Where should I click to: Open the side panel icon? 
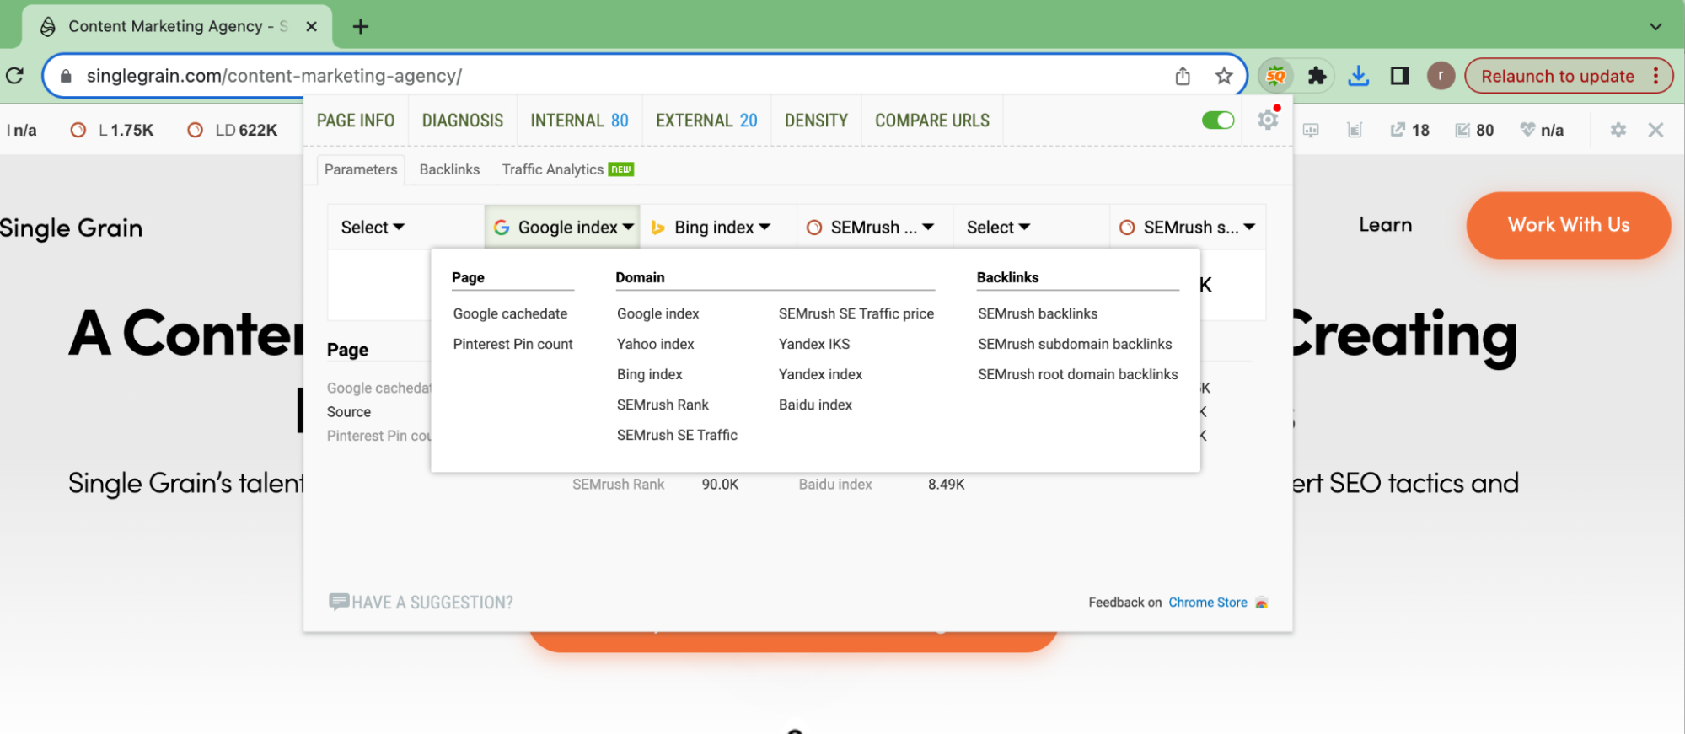point(1400,76)
